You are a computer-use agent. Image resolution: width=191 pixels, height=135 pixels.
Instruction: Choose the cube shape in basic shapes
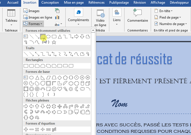pos(88,83)
